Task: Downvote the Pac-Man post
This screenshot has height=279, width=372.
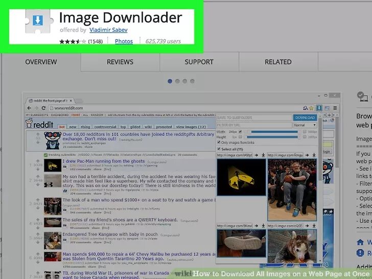Action: coord(38,169)
